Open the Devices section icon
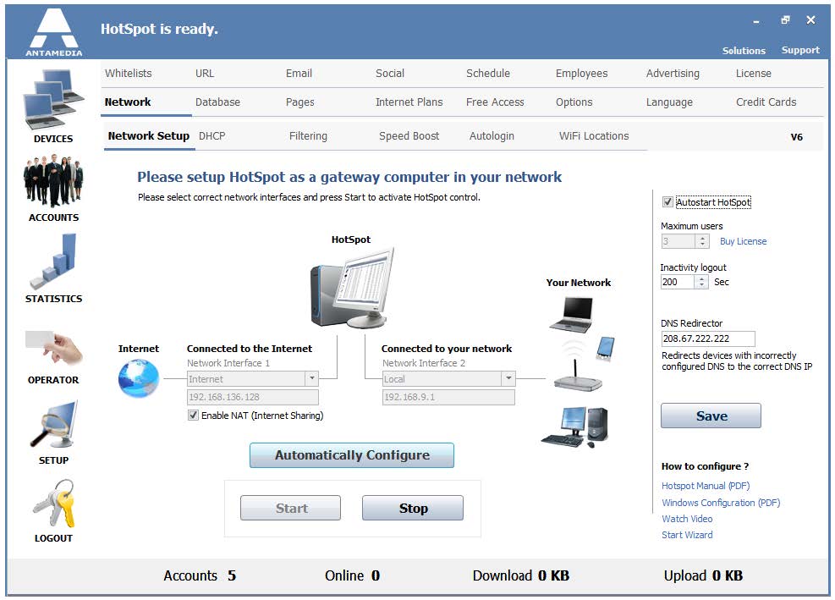835x600 pixels. [x=53, y=100]
